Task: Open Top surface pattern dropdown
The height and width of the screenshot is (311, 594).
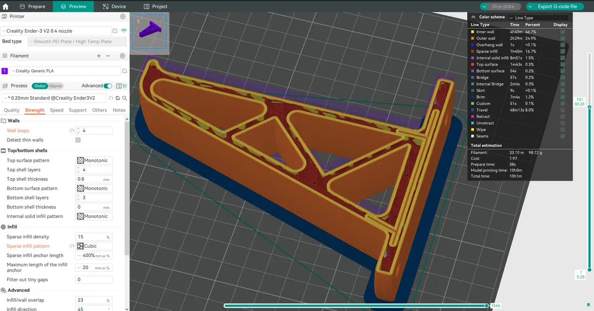Action: tap(94, 160)
